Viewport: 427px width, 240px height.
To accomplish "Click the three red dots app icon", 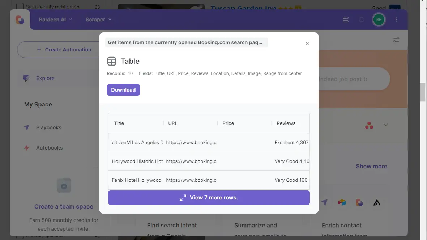I will click(369, 125).
